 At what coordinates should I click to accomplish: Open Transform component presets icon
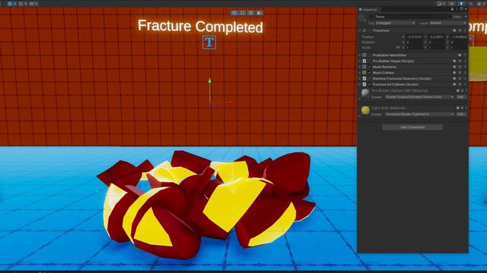pos(460,30)
